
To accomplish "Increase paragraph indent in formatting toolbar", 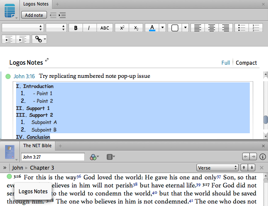I will tap(23, 39).
